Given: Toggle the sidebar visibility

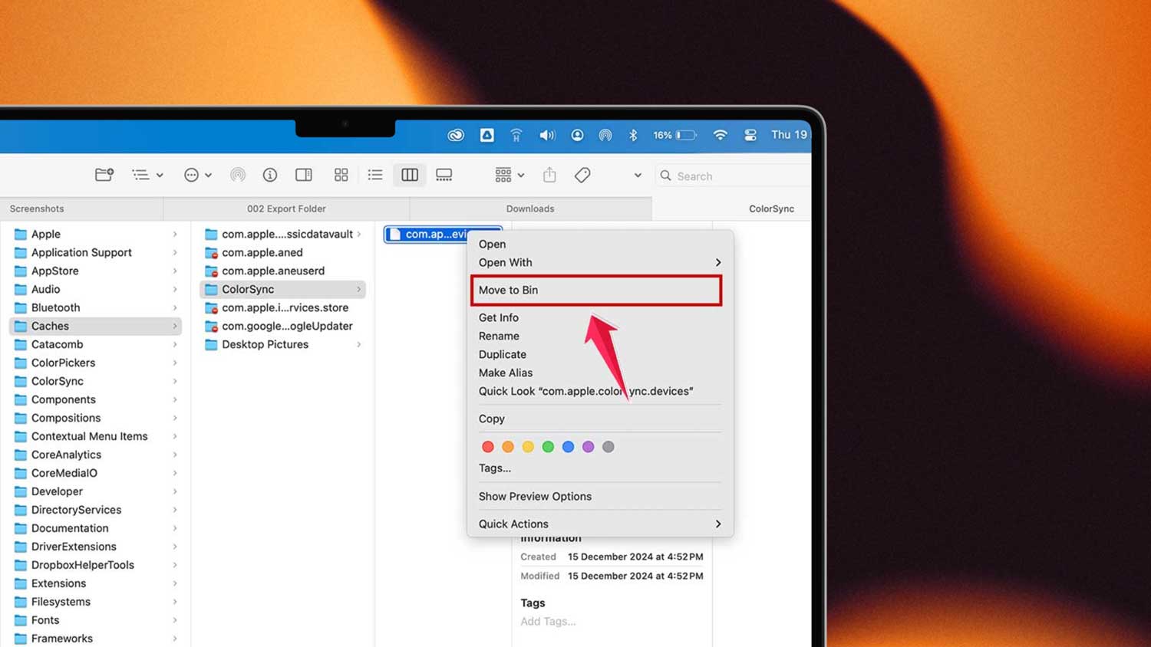Looking at the screenshot, I should pos(303,175).
